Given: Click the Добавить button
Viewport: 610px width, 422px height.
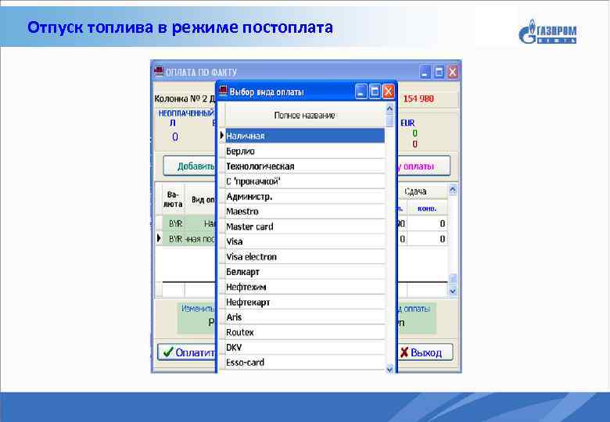Looking at the screenshot, I should click(189, 166).
